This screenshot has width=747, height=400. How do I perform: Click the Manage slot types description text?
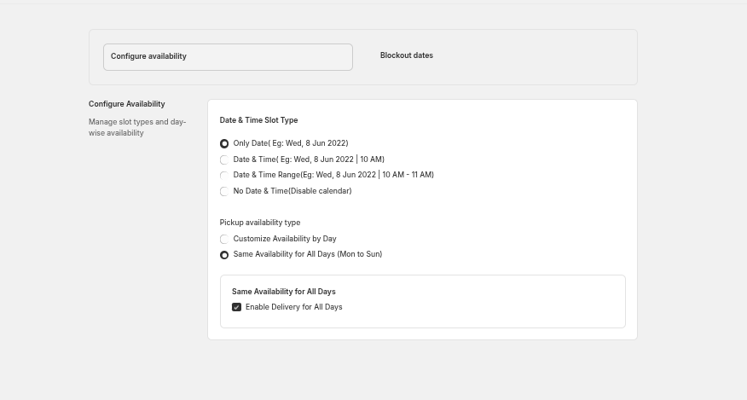[137, 127]
